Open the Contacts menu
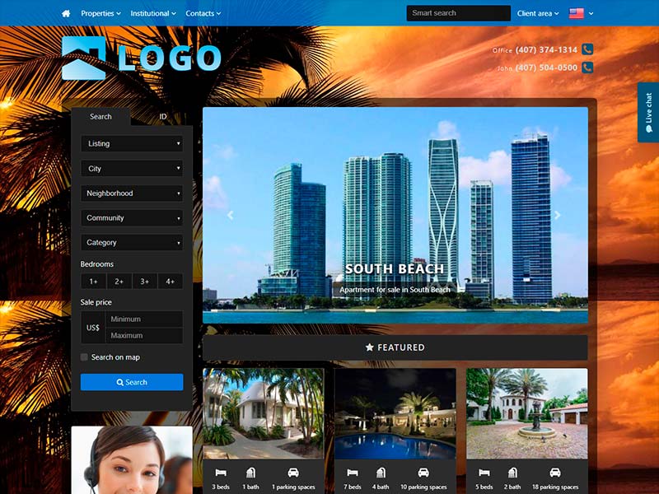 203,13
